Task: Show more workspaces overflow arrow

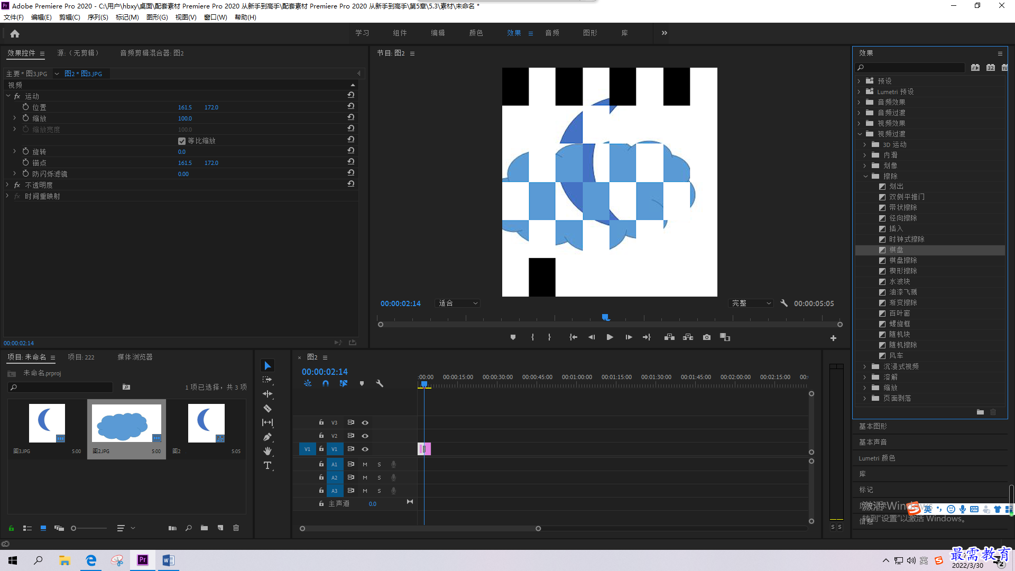Action: (664, 33)
